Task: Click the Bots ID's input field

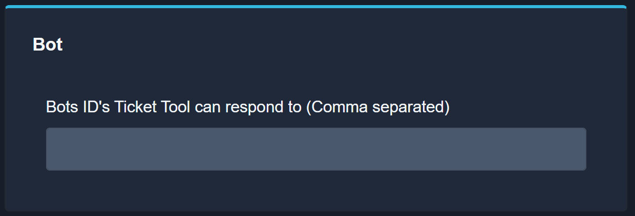Action: (x=316, y=149)
